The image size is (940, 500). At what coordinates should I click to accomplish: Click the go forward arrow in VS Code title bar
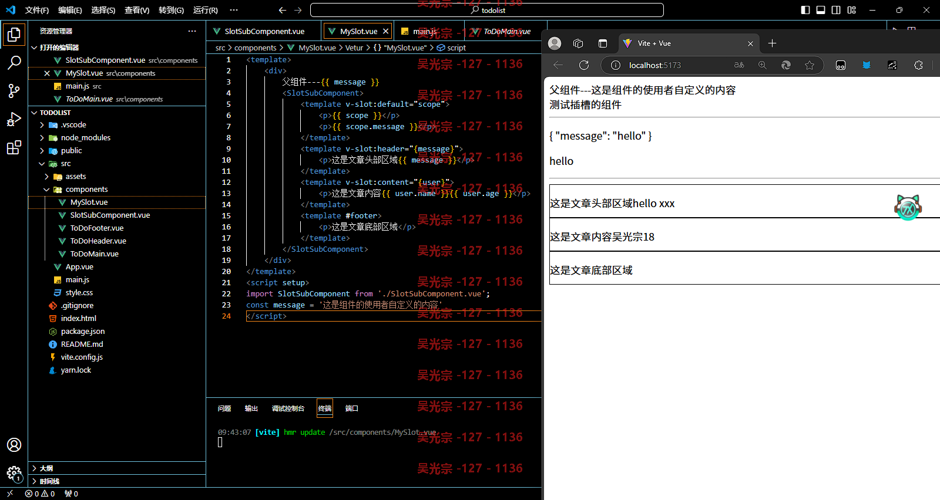coord(298,10)
